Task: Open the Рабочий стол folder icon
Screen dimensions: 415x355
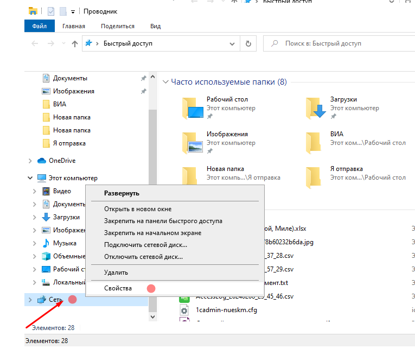Action: [x=192, y=107]
